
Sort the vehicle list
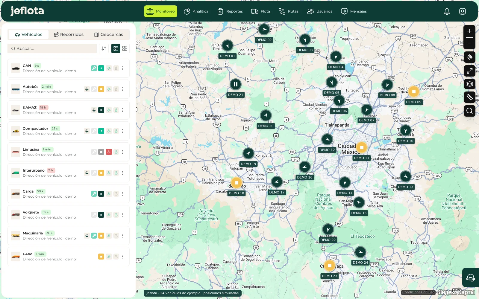pos(104,48)
